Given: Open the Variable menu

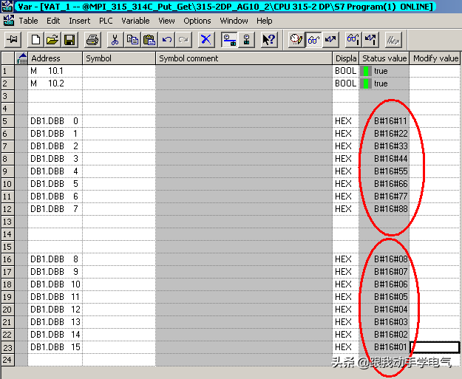Looking at the screenshot, I should 135,21.
